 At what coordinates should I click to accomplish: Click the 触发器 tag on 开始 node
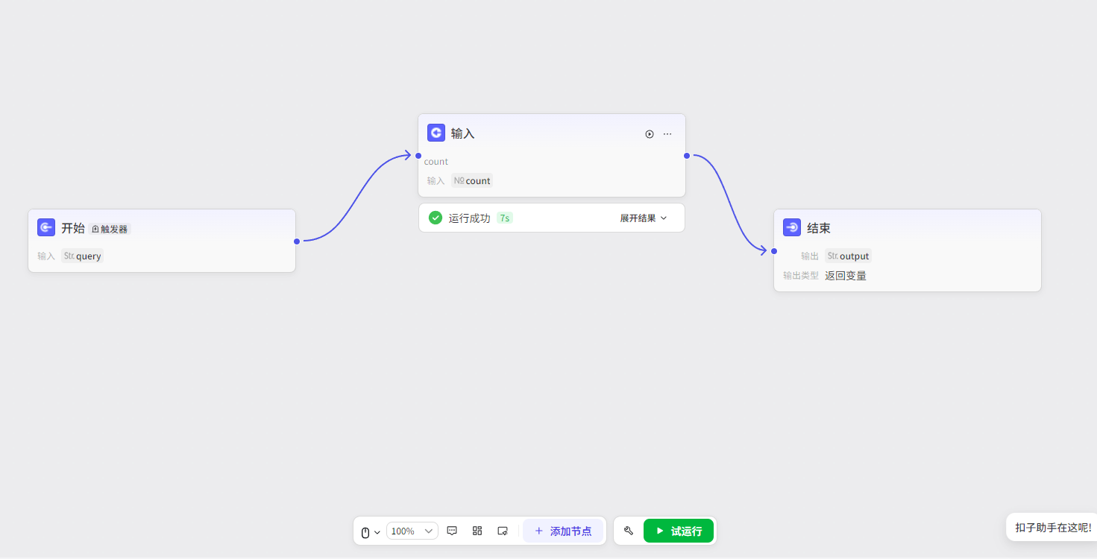point(110,229)
